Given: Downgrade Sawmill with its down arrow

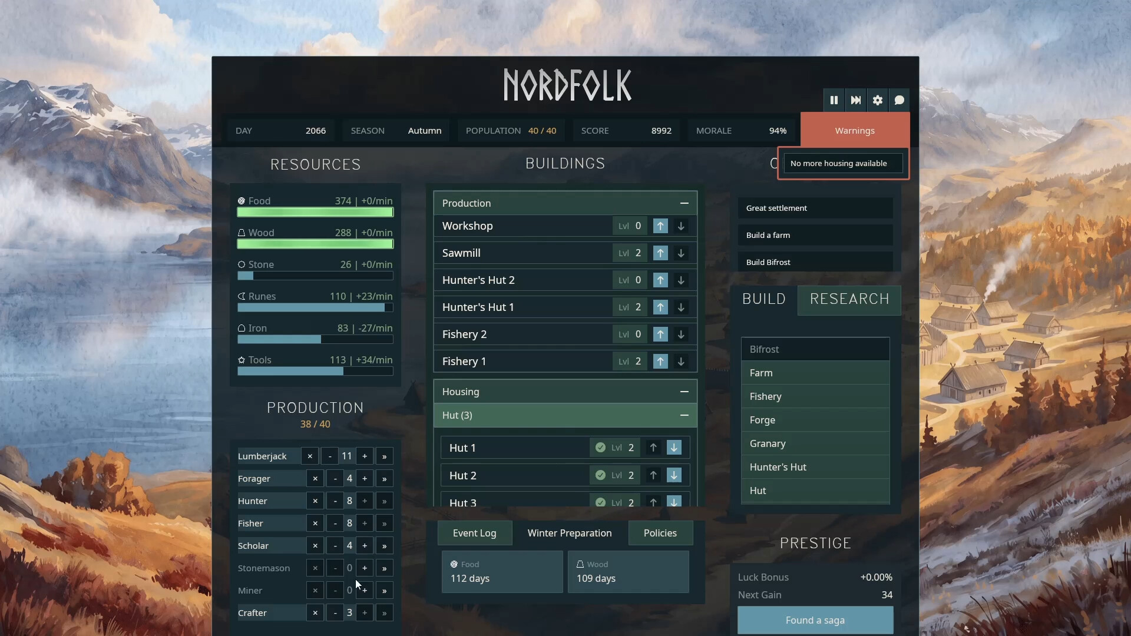Looking at the screenshot, I should pos(680,253).
